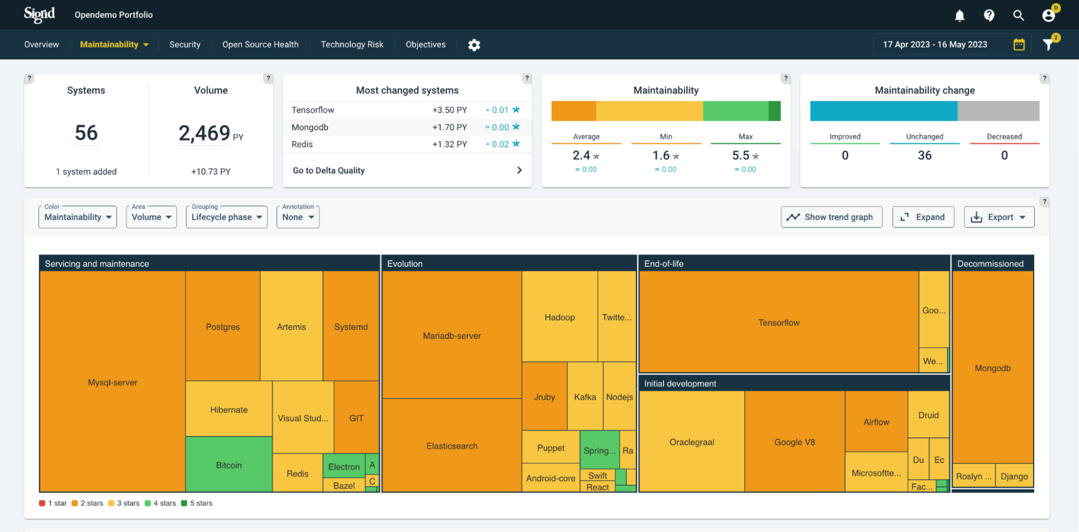The image size is (1079, 532).
Task: Click the Postgres treemap tile
Action: 222,326
